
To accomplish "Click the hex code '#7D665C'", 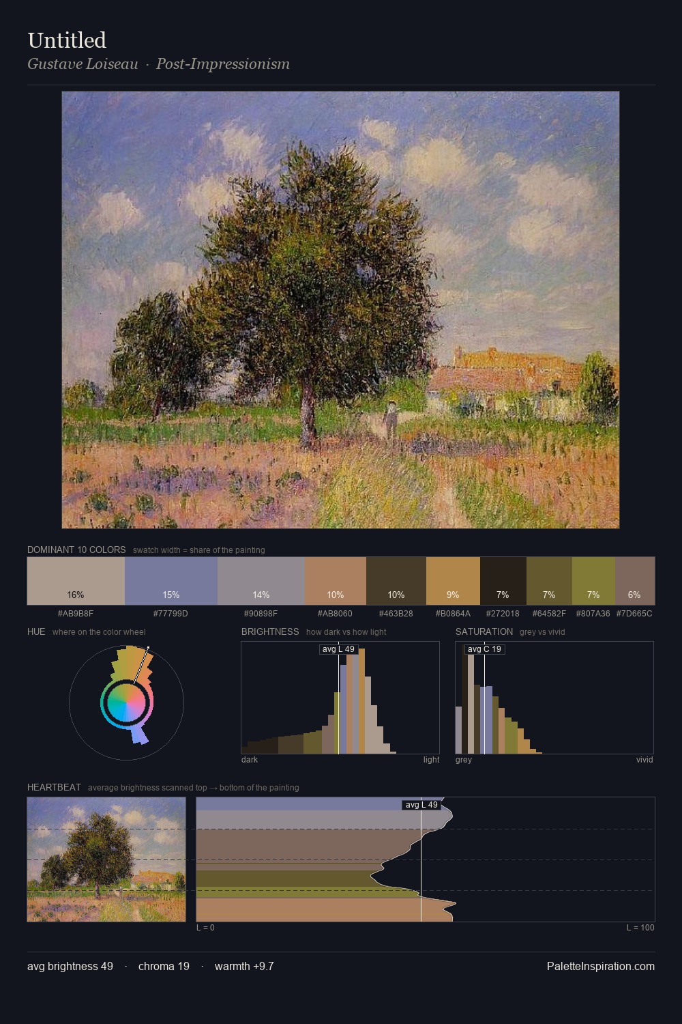I will tap(634, 614).
